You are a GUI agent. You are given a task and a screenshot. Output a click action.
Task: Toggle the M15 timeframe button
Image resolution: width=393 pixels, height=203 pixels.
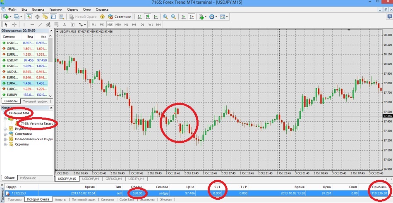[110, 25]
